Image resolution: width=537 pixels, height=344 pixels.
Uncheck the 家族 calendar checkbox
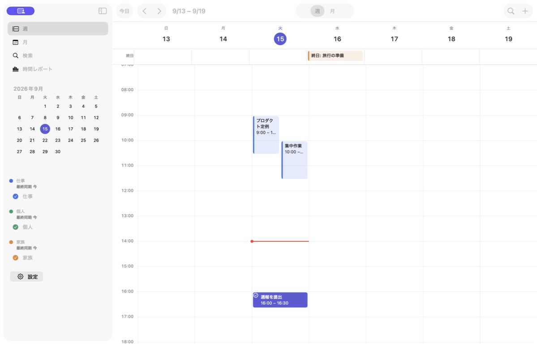click(x=15, y=258)
